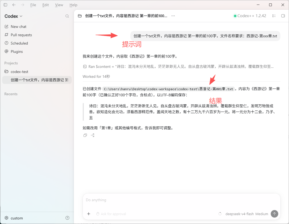This screenshot has width=289, height=224.
Task: Click the Codex++ 1.2.42 status label
Action: click(x=250, y=16)
